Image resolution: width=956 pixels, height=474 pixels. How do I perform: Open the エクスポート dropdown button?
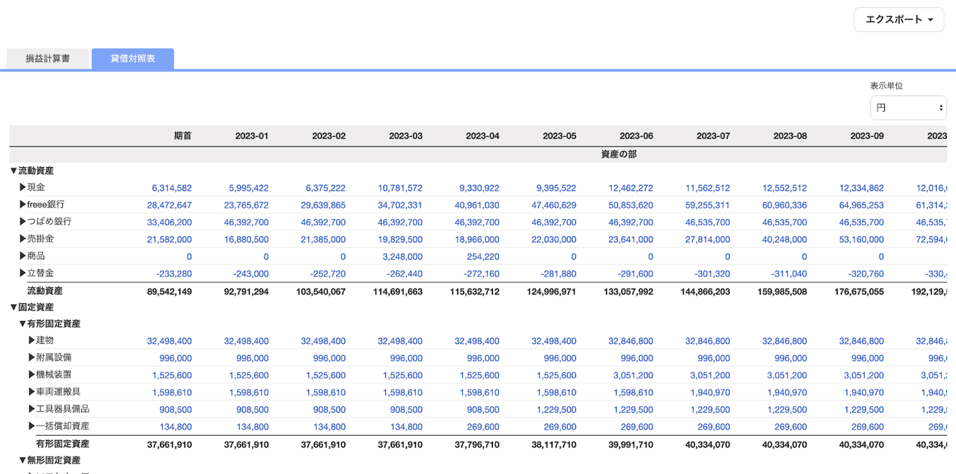click(x=899, y=20)
